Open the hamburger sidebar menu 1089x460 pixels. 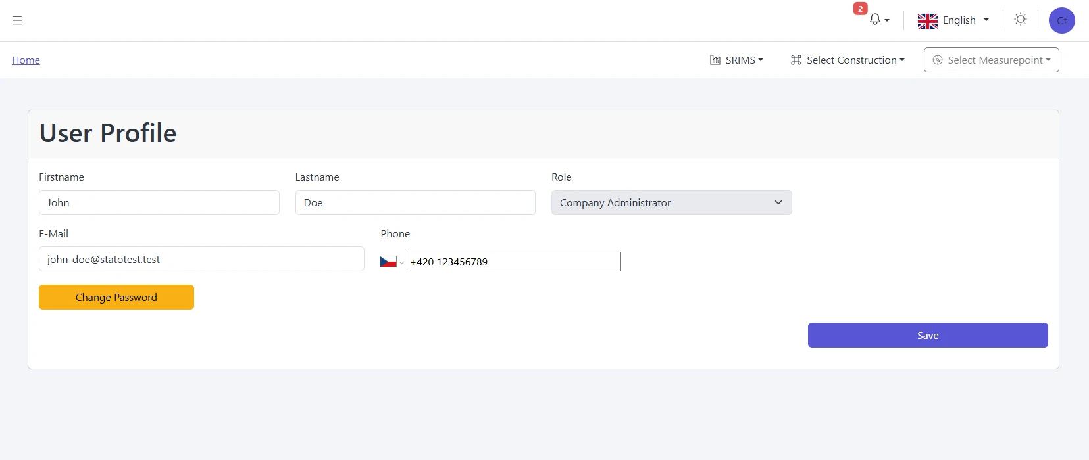[17, 20]
